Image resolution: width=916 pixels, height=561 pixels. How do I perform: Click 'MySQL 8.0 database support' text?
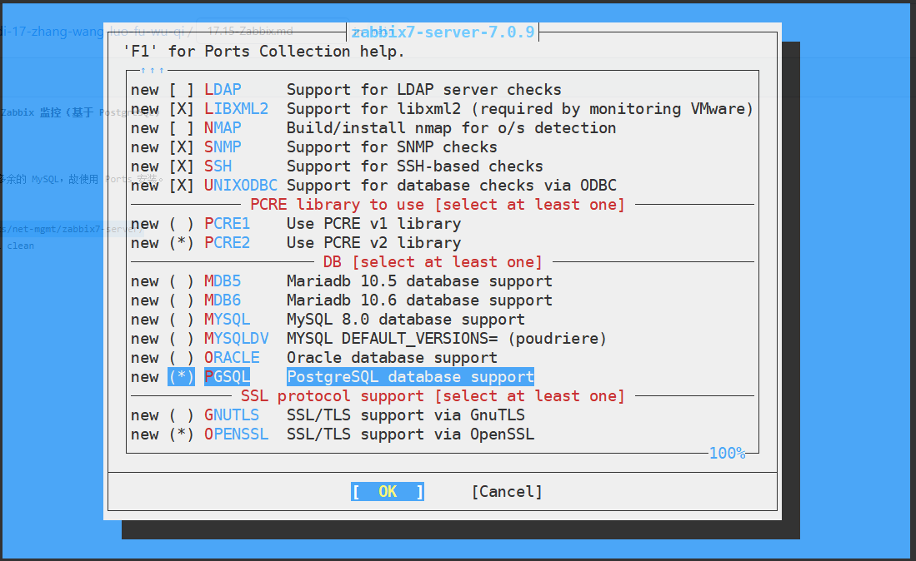[x=406, y=320]
